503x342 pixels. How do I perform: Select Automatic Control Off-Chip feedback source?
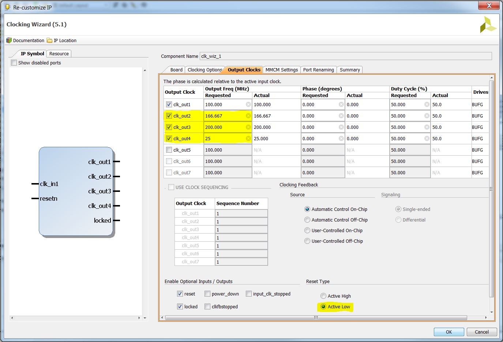(307, 220)
